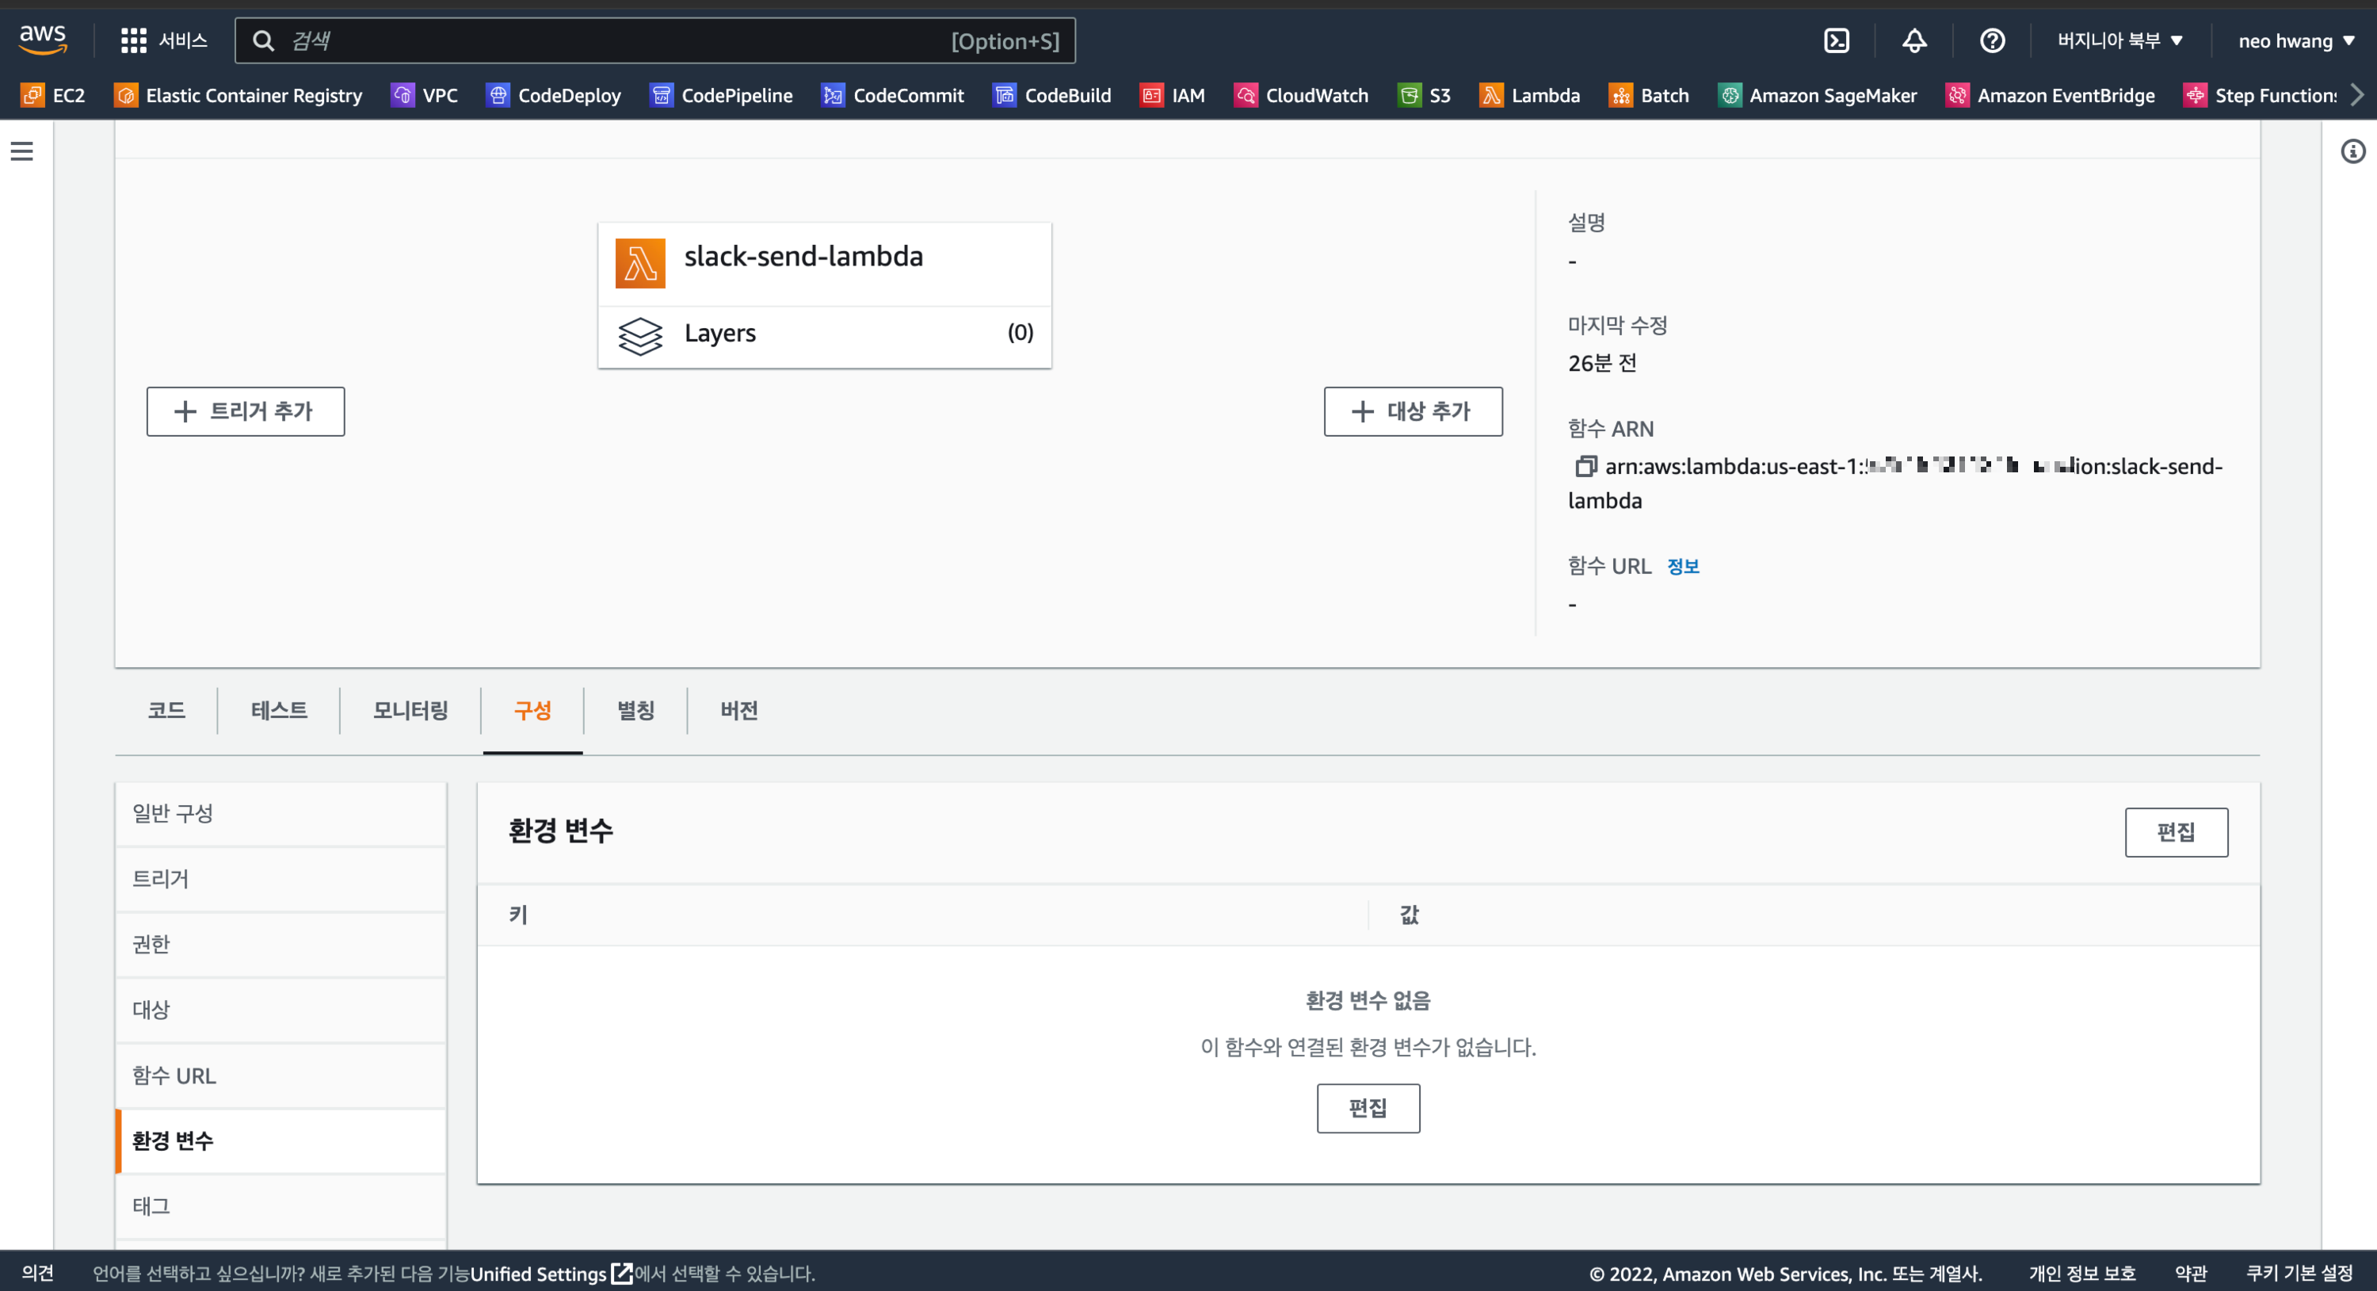Open Lambda shortcut in favorites bar
The height and width of the screenshot is (1291, 2377).
coord(1530,95)
